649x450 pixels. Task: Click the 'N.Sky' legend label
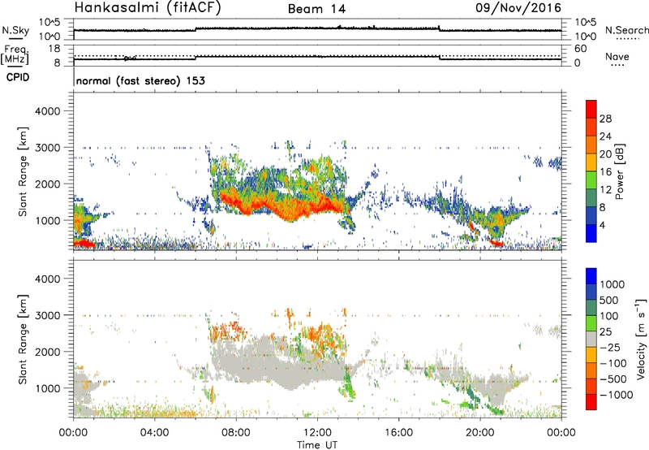click(15, 30)
